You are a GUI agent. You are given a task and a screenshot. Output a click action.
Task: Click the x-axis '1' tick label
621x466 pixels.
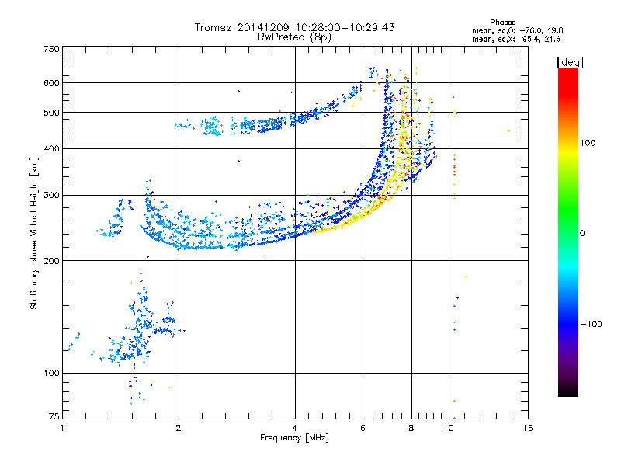pos(62,428)
